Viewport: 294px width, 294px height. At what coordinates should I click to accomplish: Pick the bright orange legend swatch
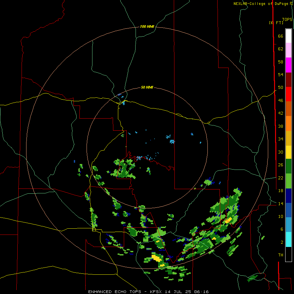pos(288,123)
